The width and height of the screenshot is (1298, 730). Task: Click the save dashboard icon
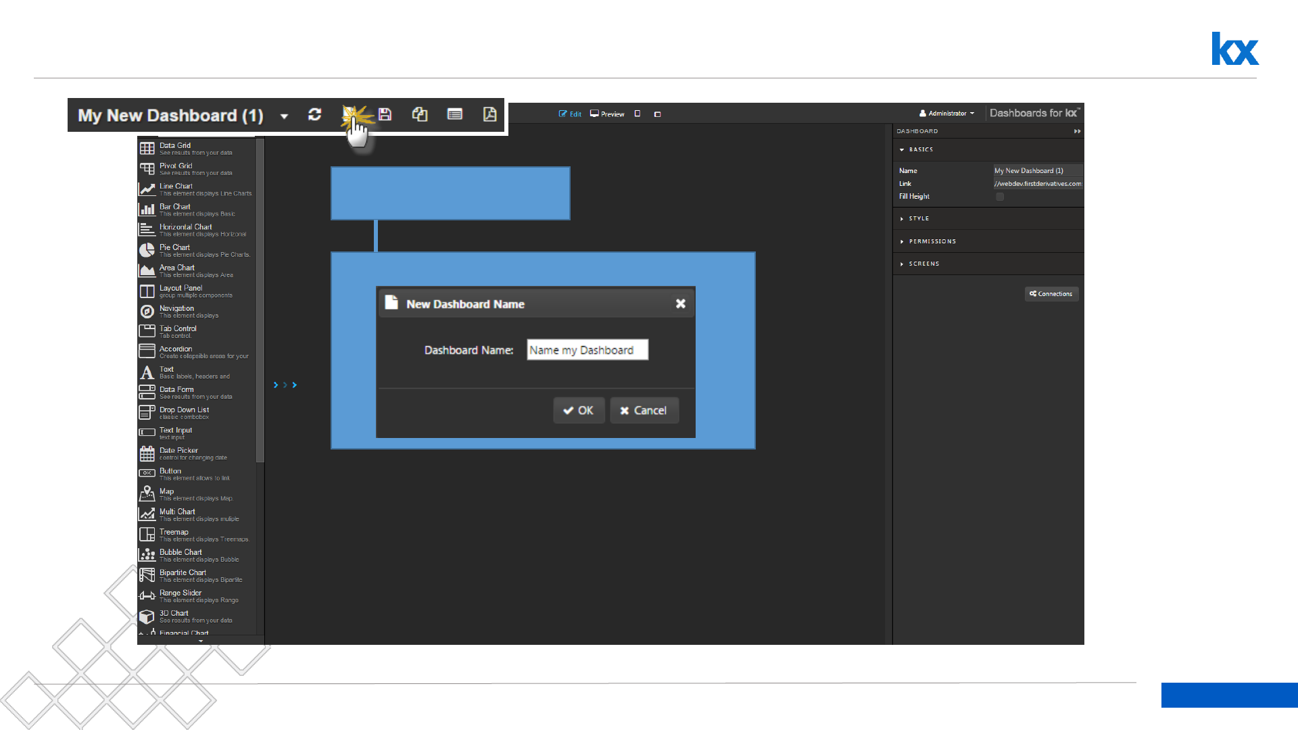coord(385,114)
